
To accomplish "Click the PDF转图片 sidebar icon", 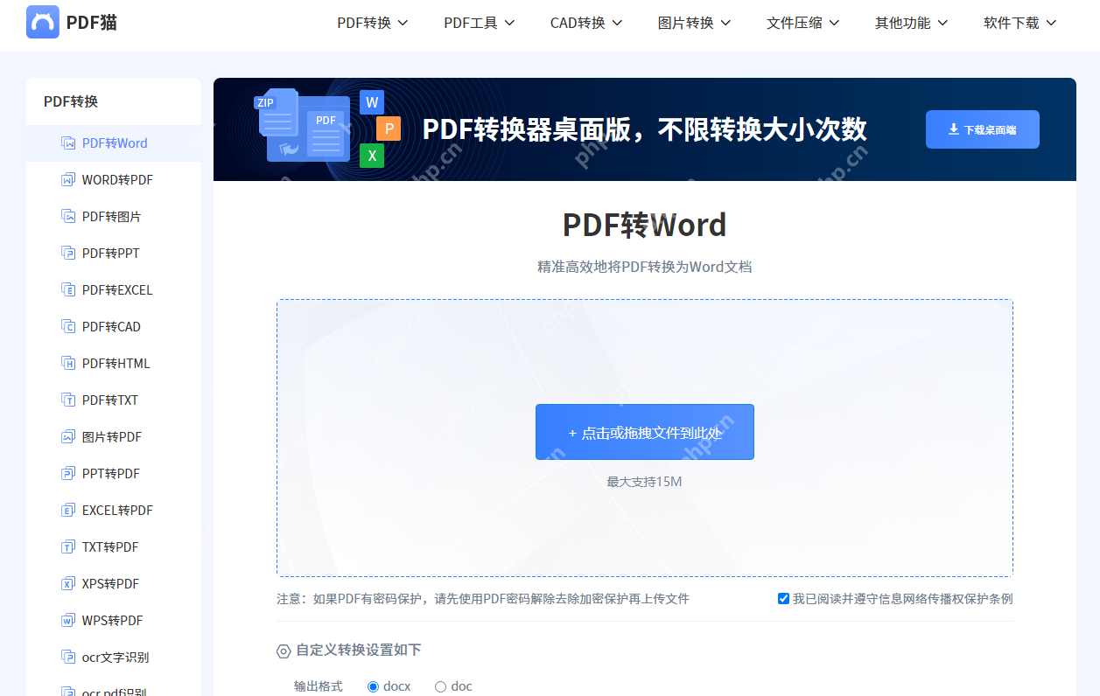I will 67,217.
